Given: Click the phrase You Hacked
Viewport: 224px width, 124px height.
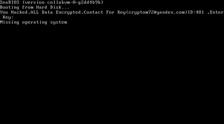Looking at the screenshot, I should [x=14, y=12].
